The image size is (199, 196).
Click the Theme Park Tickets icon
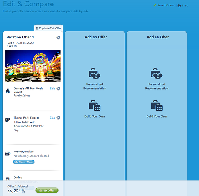(x=8, y=120)
